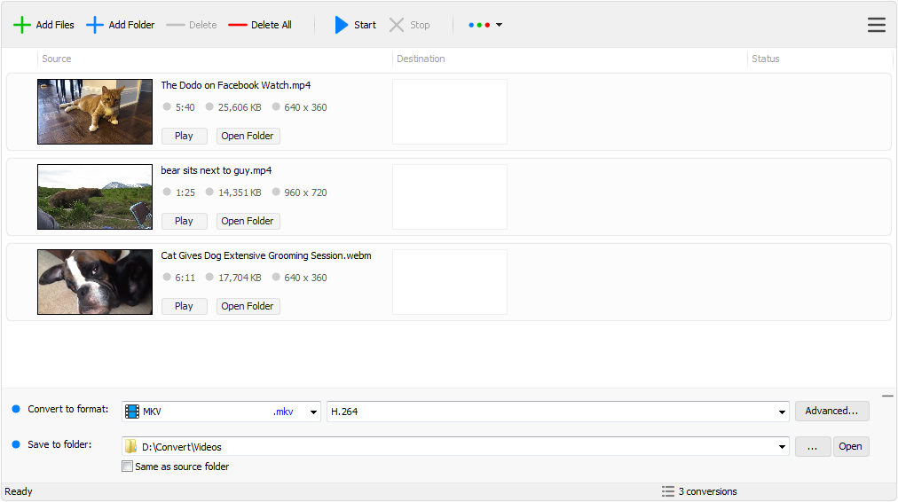Click the three colored dots icon
This screenshot has width=898, height=502.
click(x=479, y=25)
